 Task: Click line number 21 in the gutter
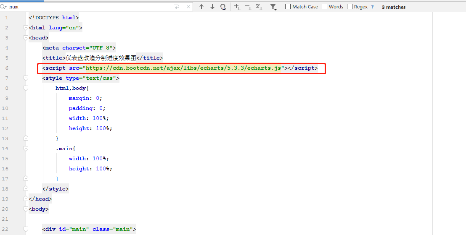click(x=5, y=219)
